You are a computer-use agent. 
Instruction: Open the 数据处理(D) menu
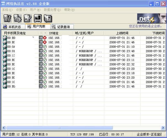52,10
